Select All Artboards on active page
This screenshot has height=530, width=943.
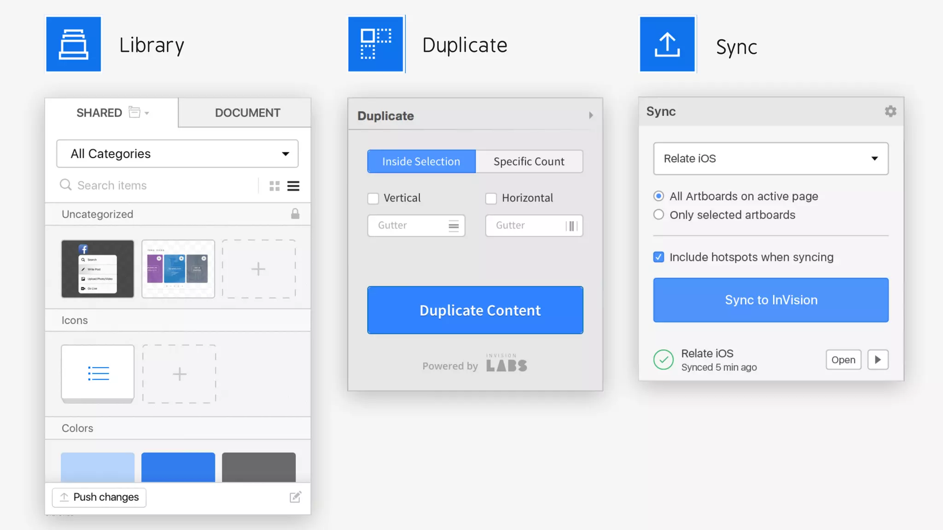pyautogui.click(x=659, y=196)
